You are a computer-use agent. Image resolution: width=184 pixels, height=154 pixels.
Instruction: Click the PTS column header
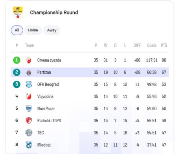[164, 45]
